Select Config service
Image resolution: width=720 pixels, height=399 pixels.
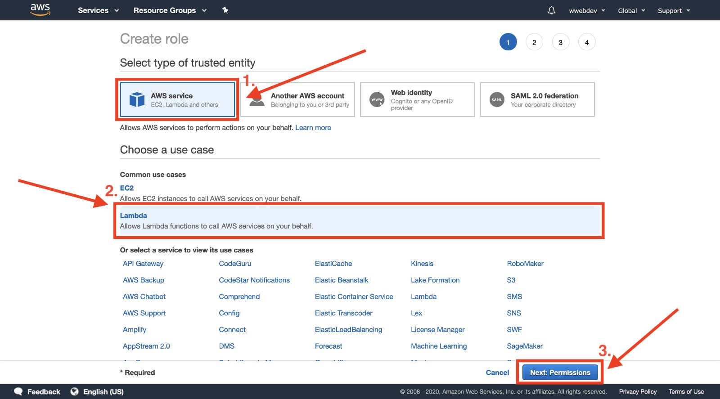click(x=229, y=313)
